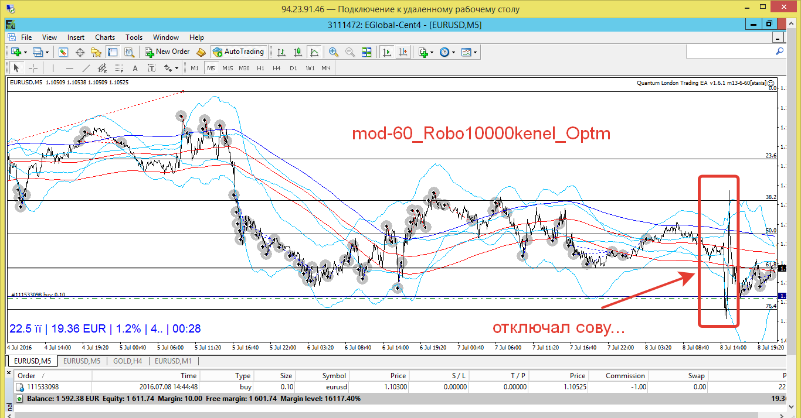Switch to the GOLD,H4 chart tab
This screenshot has width=801, height=418.
127,361
